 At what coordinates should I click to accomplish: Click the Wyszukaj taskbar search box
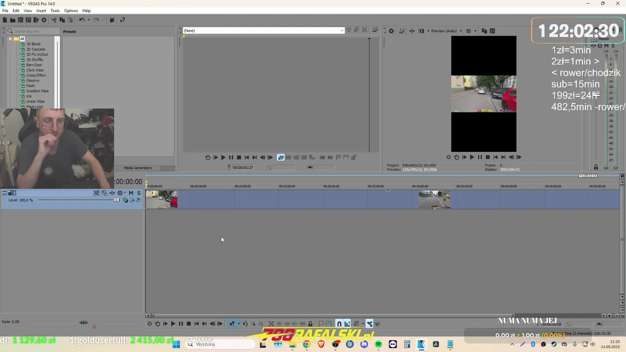coord(221,344)
